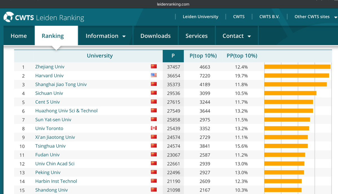Click the University column header

click(100, 56)
